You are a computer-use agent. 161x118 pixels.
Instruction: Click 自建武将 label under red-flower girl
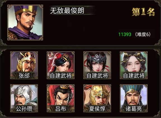[x=60, y=75]
